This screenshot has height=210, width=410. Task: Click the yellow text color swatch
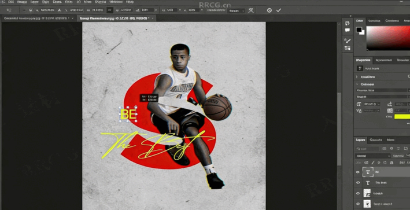tap(402, 117)
